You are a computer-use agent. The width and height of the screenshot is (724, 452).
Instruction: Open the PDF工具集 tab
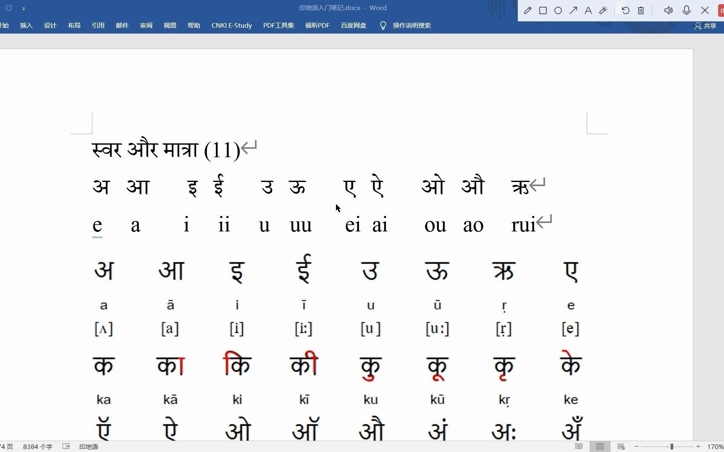click(x=278, y=26)
